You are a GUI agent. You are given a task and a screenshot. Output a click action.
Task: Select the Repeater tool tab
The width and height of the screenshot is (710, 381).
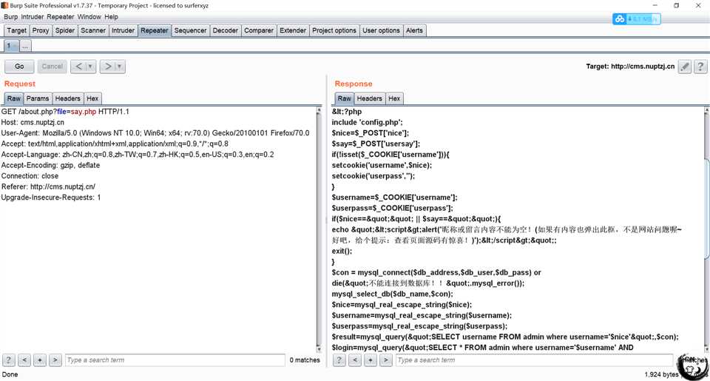click(x=155, y=30)
